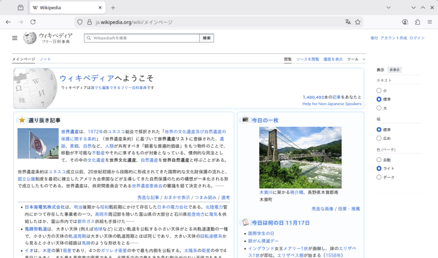The height and width of the screenshot is (258, 438).
Task: Select width 標準 radio button
Action: pos(379,129)
